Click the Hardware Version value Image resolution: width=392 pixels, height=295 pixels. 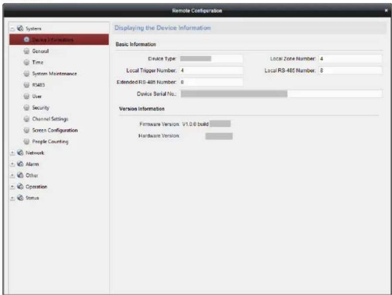tap(219, 136)
